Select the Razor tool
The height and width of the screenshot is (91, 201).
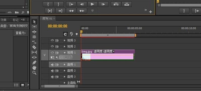(34, 47)
